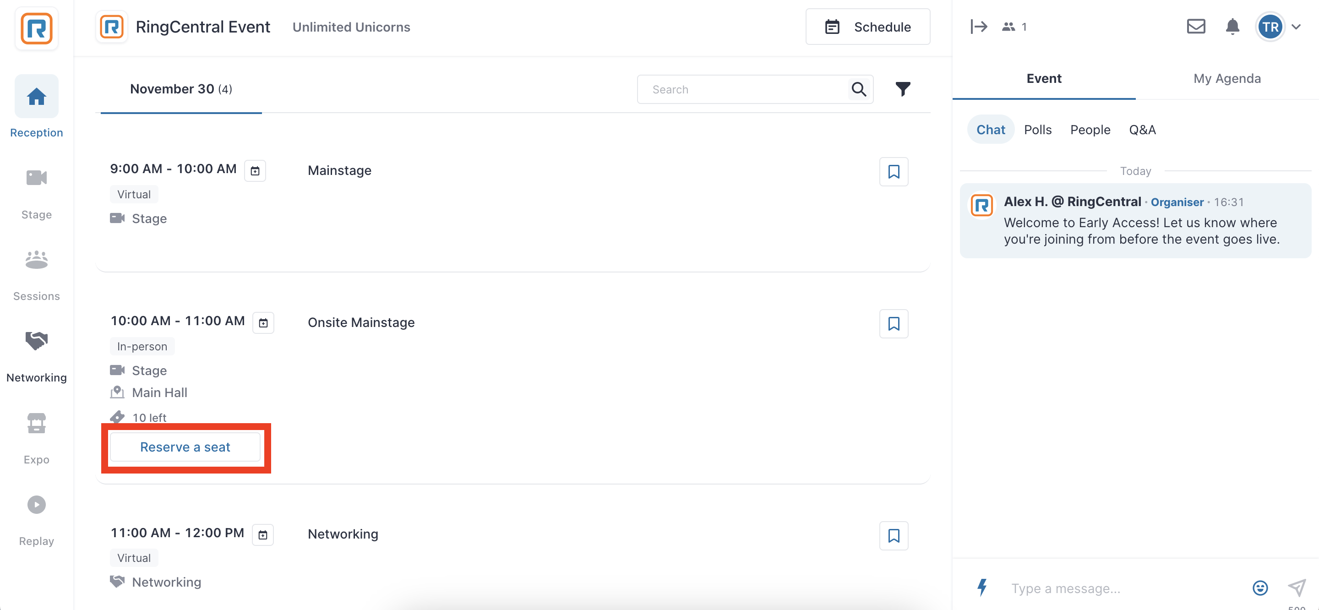The height and width of the screenshot is (610, 1319).
Task: Bookmark the Onsite Mainstage session
Action: 894,324
